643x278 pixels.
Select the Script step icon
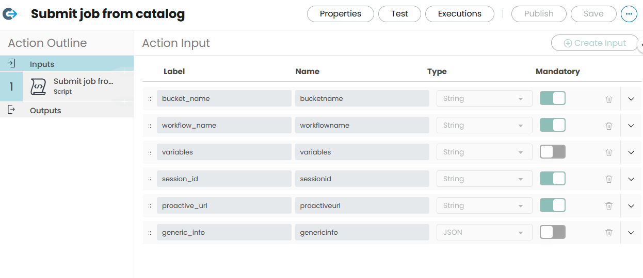pyautogui.click(x=38, y=86)
